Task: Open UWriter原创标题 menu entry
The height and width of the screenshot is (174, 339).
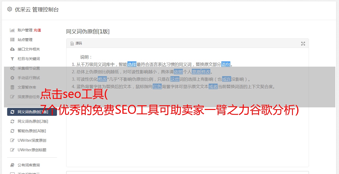Action: (x=32, y=150)
